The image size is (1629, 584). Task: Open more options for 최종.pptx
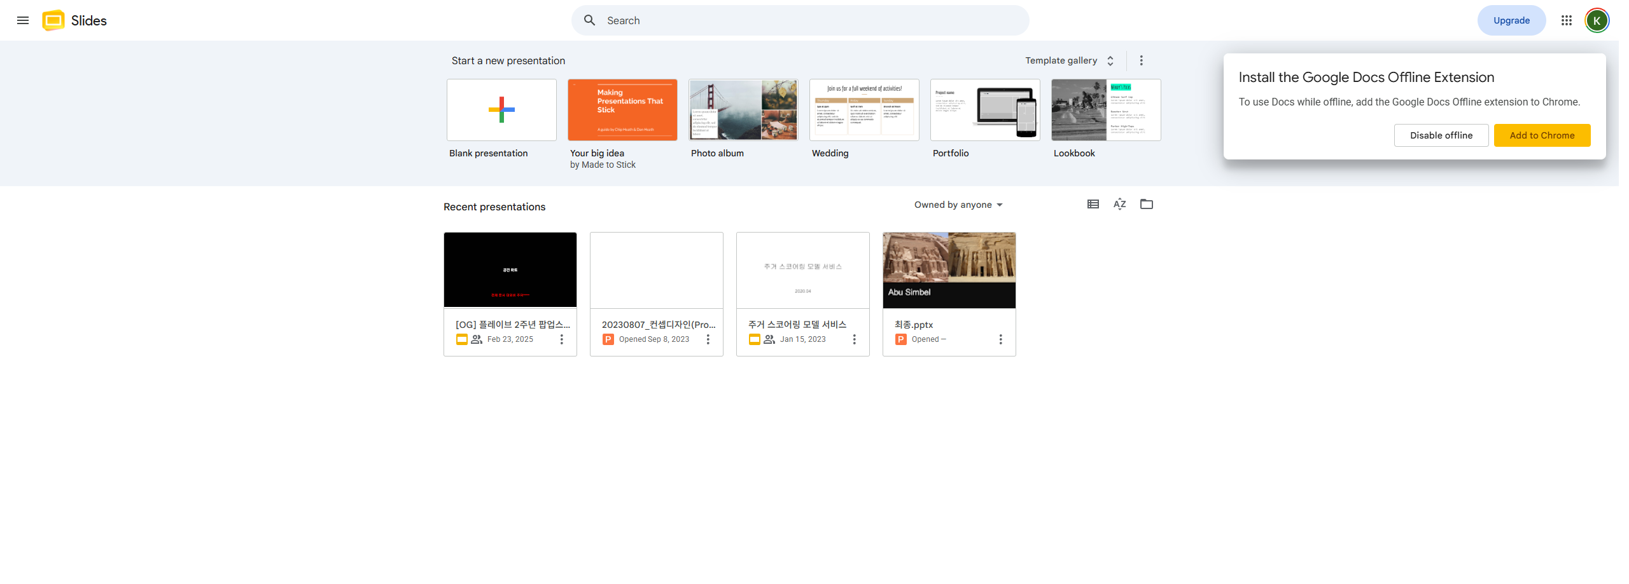pos(1001,339)
